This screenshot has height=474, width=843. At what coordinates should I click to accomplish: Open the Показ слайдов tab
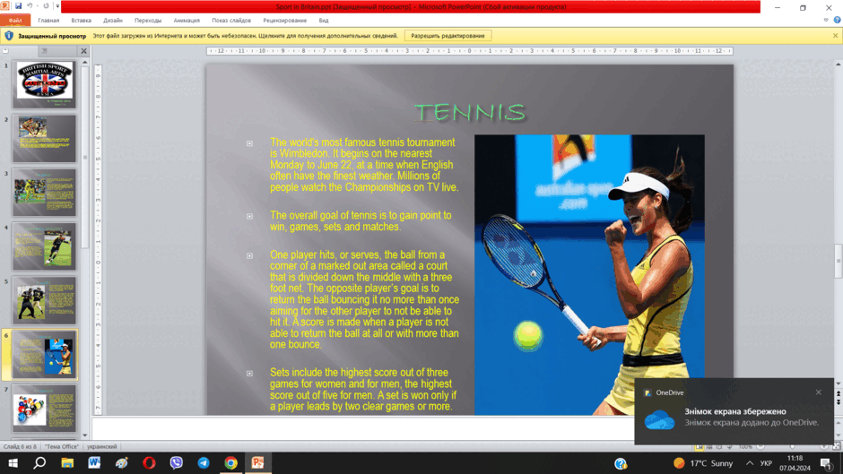click(x=231, y=21)
